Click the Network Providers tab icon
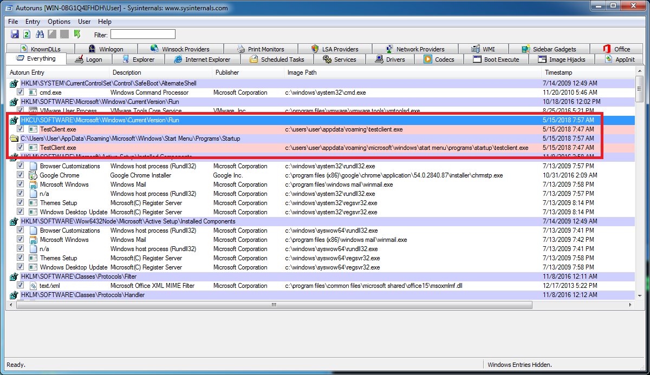Viewport: 650px width, 375px height. coord(389,49)
